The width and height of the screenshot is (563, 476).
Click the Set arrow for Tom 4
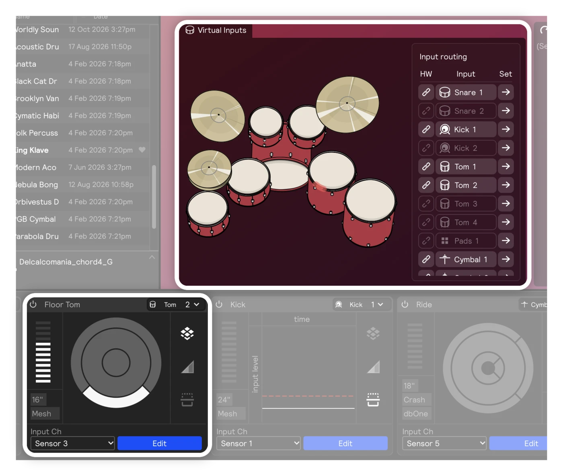point(506,222)
